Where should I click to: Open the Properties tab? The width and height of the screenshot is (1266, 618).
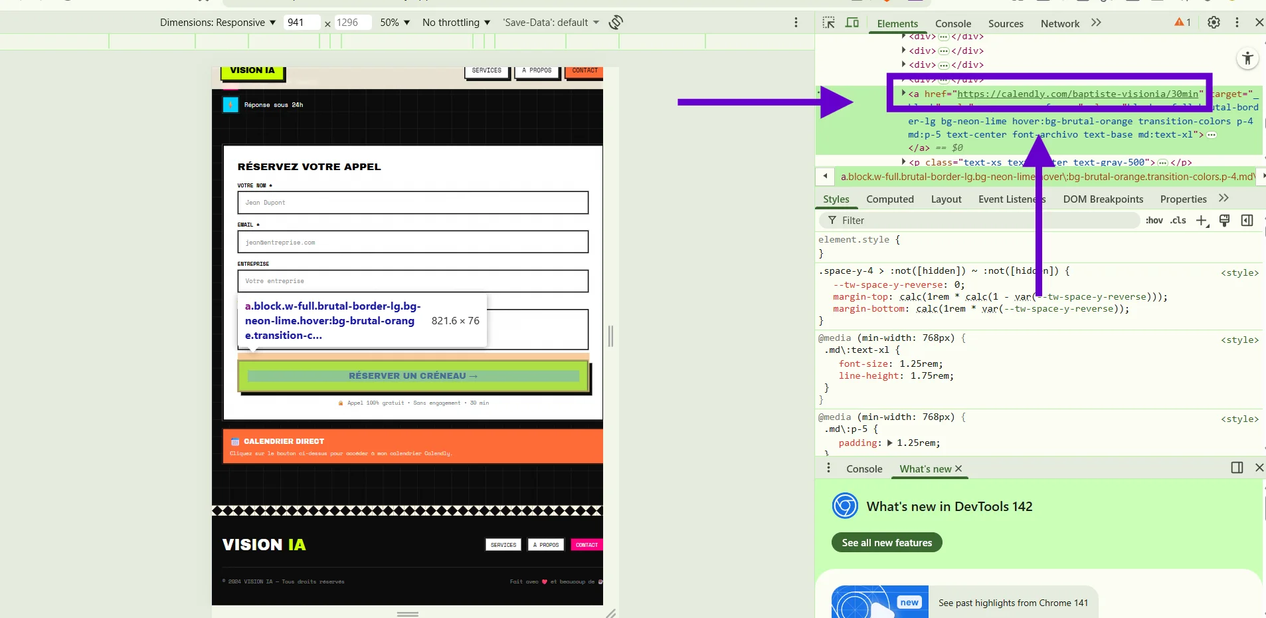(x=1183, y=199)
